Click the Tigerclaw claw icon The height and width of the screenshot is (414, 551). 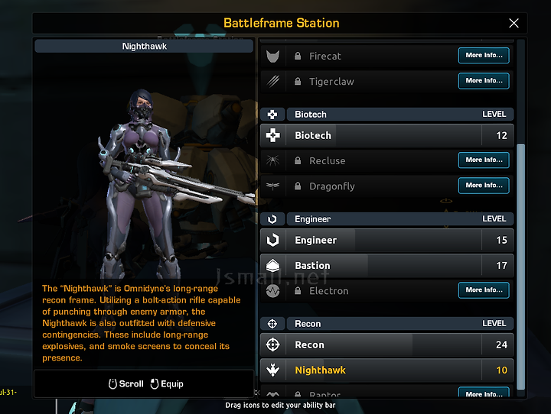click(x=272, y=82)
